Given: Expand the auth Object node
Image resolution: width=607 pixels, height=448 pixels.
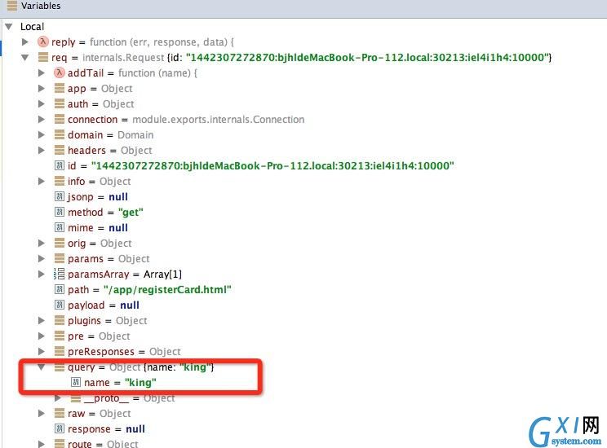Looking at the screenshot, I should pos(41,103).
